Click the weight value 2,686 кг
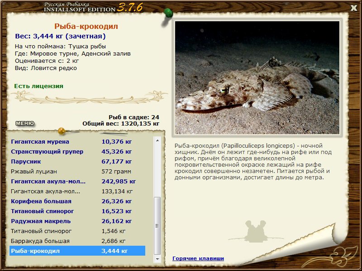 pos(114,241)
